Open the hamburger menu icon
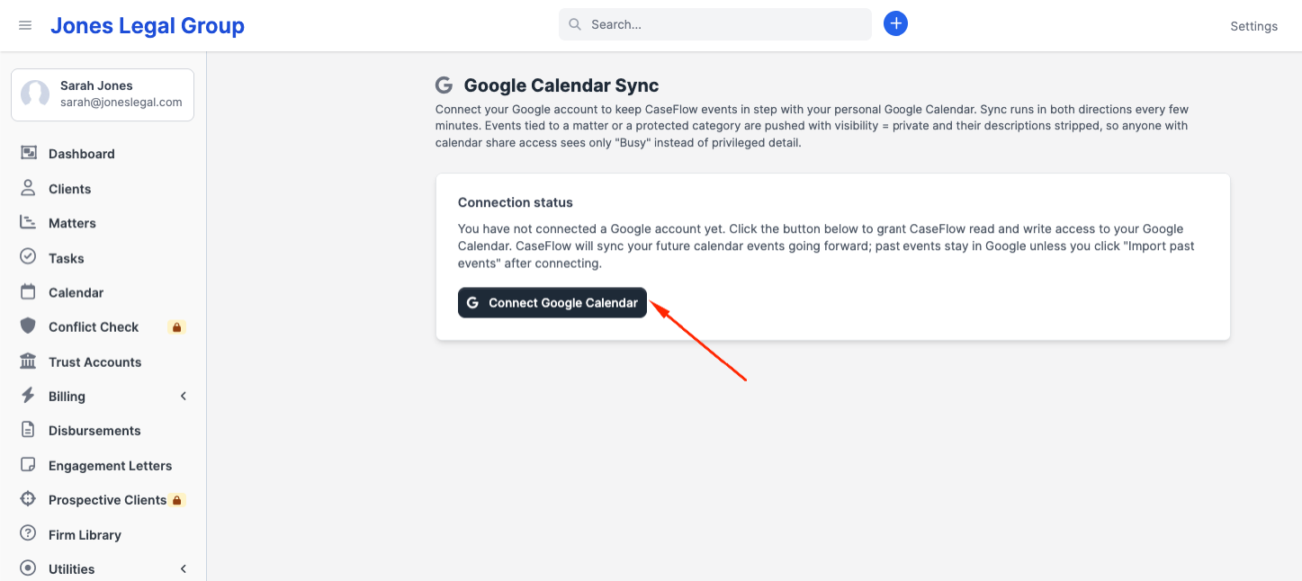 25,25
